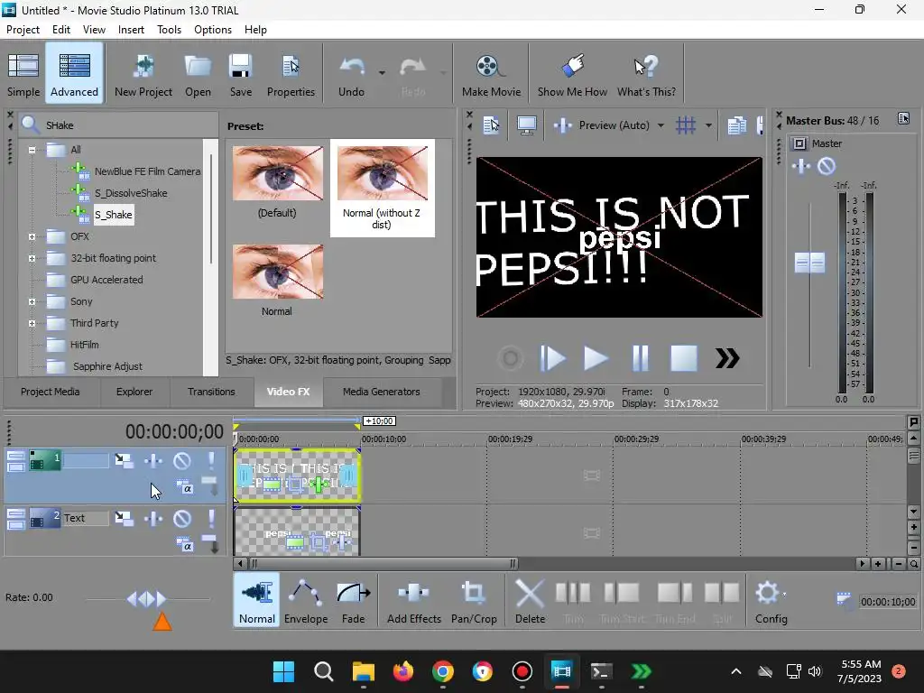Pause the preview playback
Viewport: 924px width, 693px height.
pyautogui.click(x=640, y=357)
